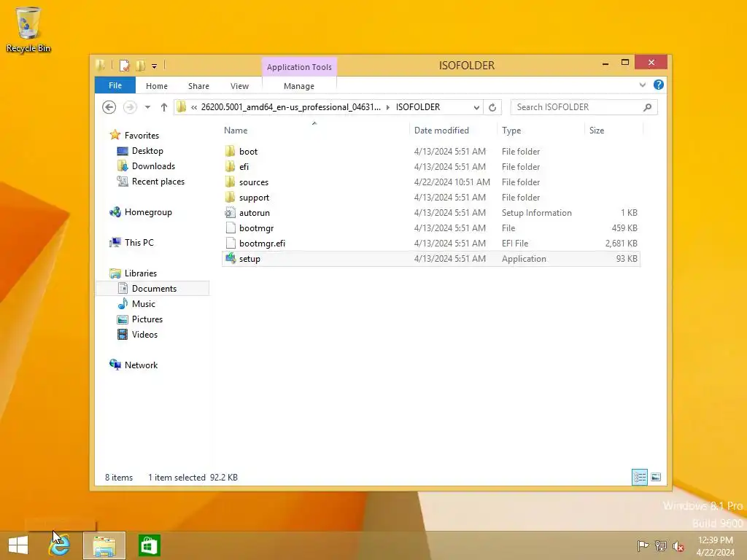This screenshot has width=747, height=560.
Task: Launch Internet Explorer from the taskbar
Action: point(60,545)
